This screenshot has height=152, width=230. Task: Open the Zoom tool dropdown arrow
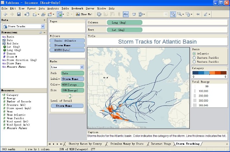[x=183, y=14]
